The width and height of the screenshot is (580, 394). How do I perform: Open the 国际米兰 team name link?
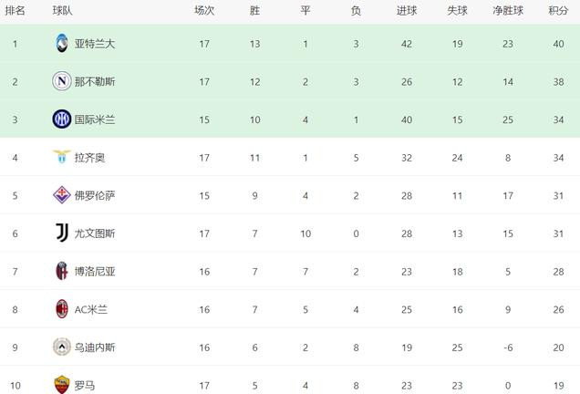tap(95, 119)
